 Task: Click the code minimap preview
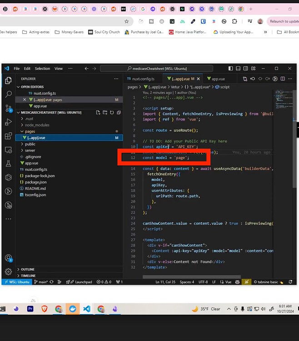coord(283,99)
